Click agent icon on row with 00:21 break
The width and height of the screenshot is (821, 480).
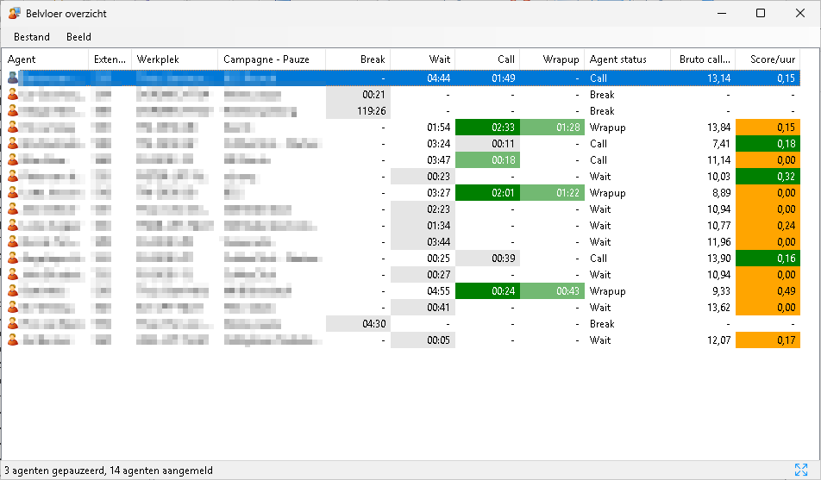tap(13, 95)
